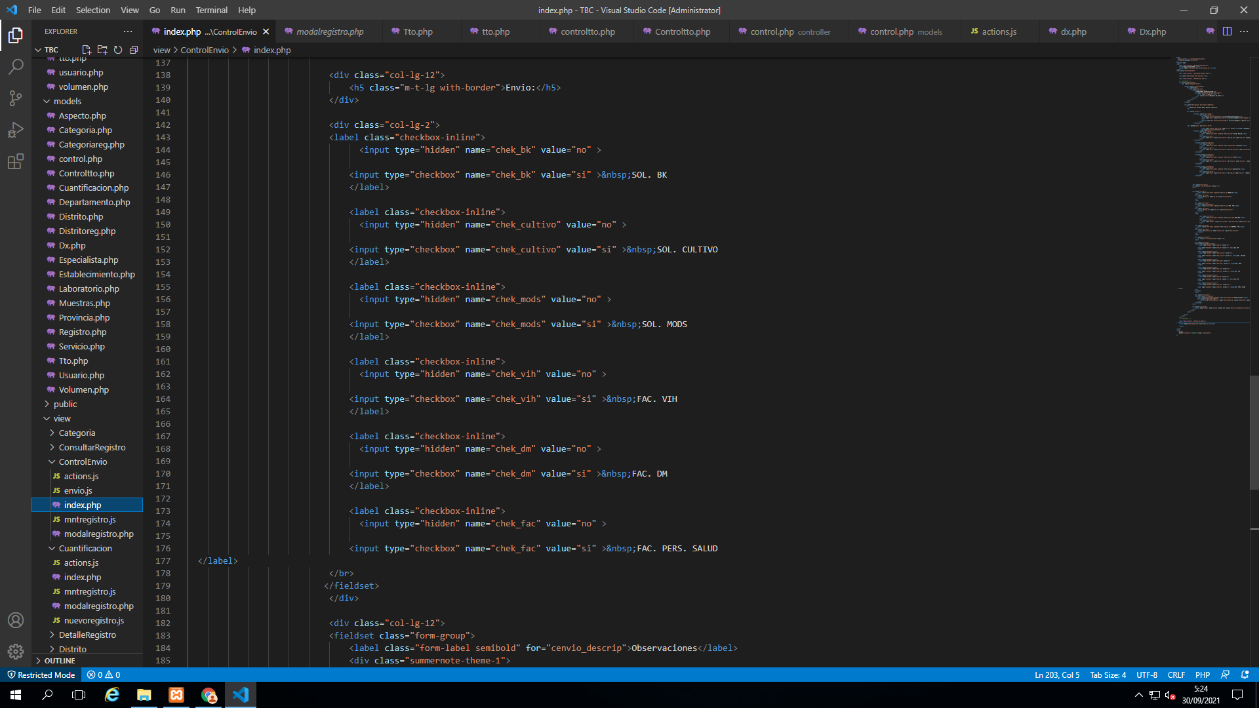
Task: Switch to Chrome from taskbar
Action: (x=209, y=695)
